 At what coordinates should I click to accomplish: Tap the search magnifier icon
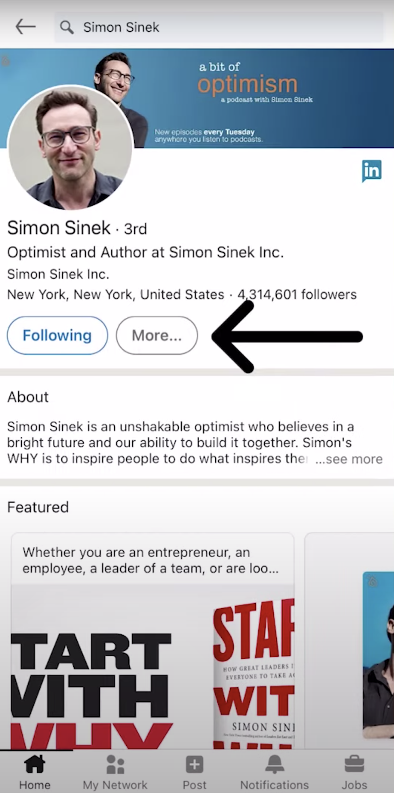coord(67,27)
